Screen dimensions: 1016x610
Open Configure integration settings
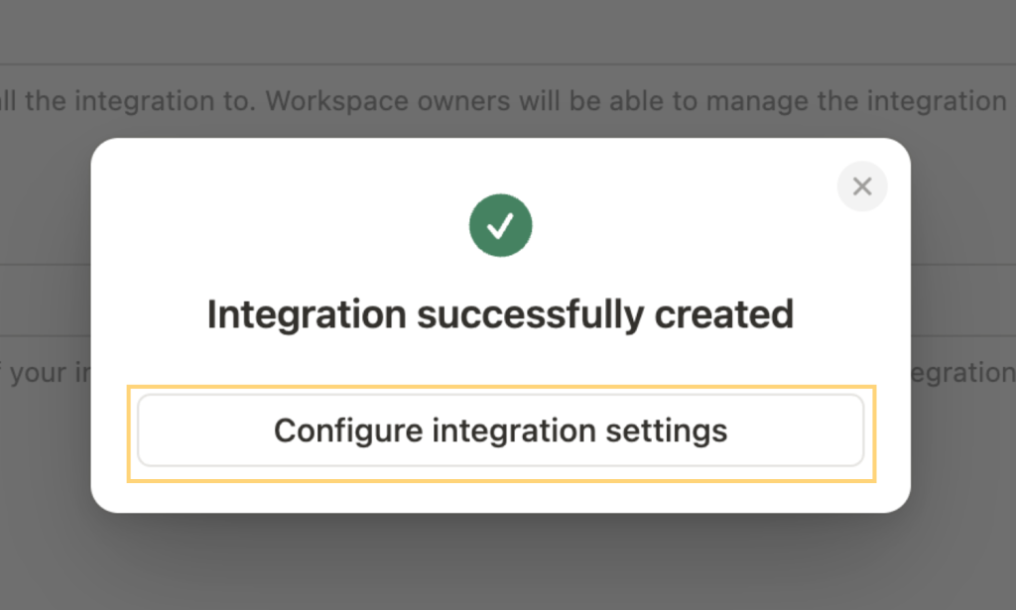coord(501,430)
